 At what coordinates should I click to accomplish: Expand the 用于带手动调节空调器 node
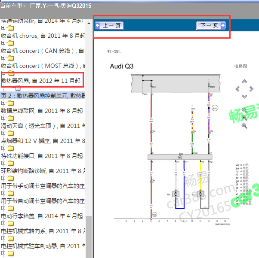(3, 178)
